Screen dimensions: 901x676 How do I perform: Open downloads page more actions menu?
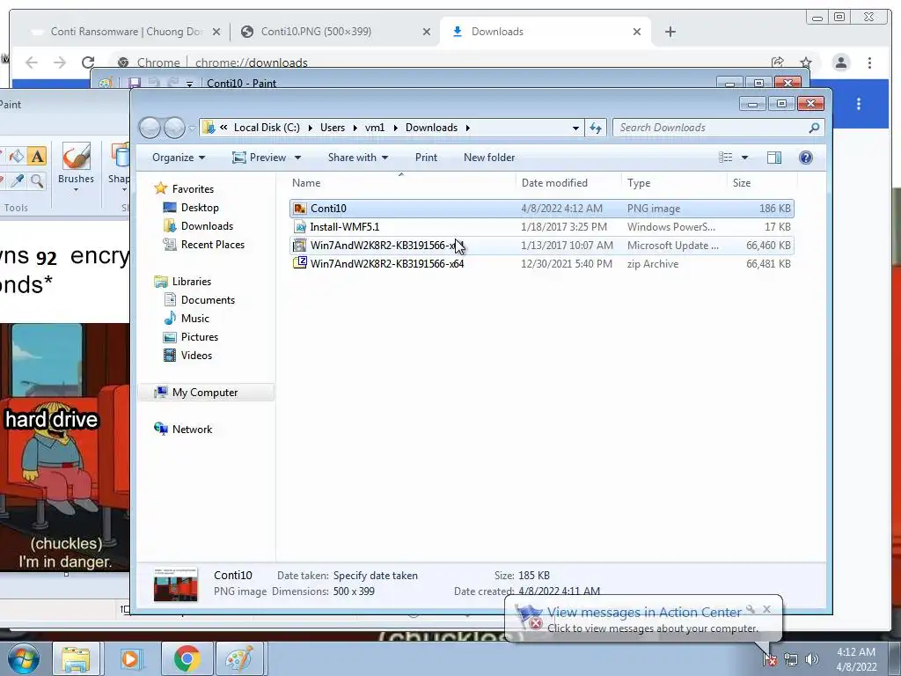pyautogui.click(x=859, y=104)
